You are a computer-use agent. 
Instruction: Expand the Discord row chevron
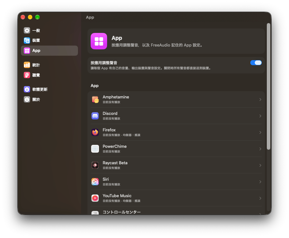(x=260, y=116)
